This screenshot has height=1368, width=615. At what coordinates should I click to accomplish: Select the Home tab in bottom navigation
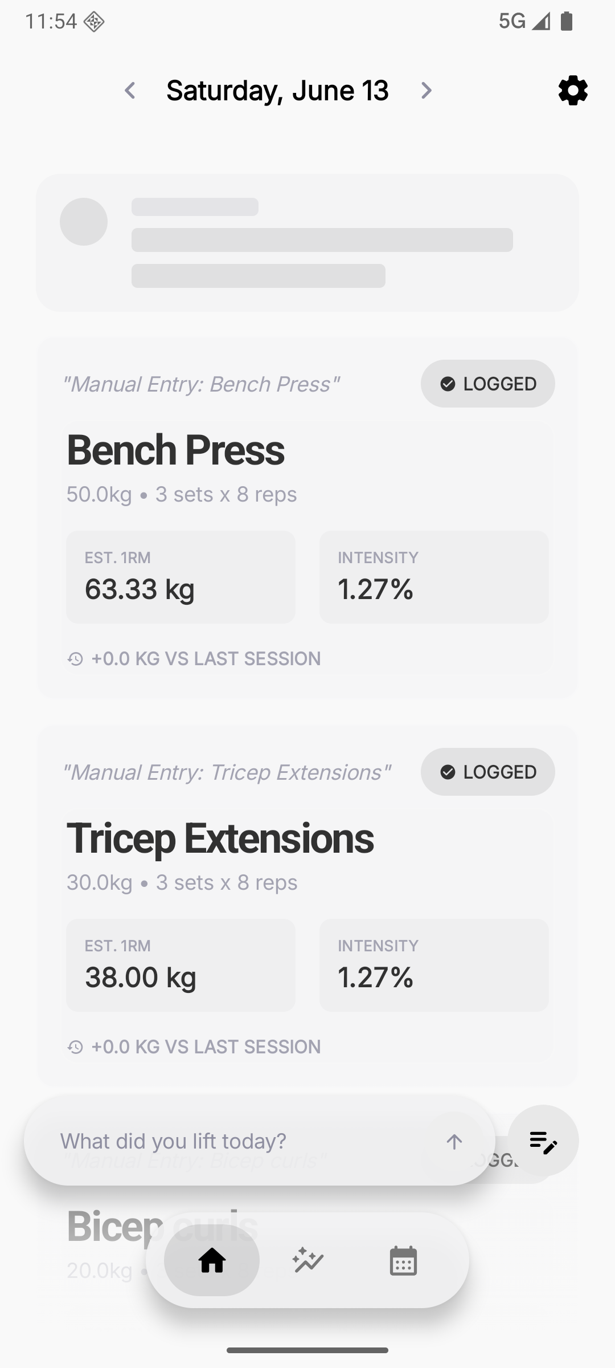point(212,1260)
